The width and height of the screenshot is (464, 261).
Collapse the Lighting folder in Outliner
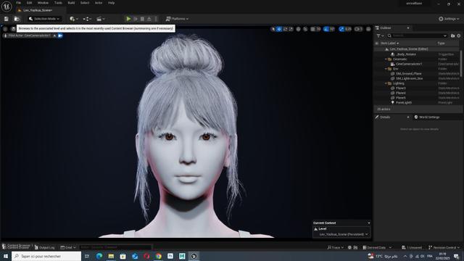[386, 83]
